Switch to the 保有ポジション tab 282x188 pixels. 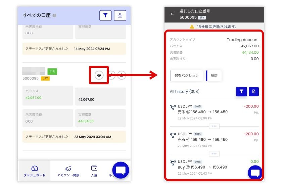point(186,76)
